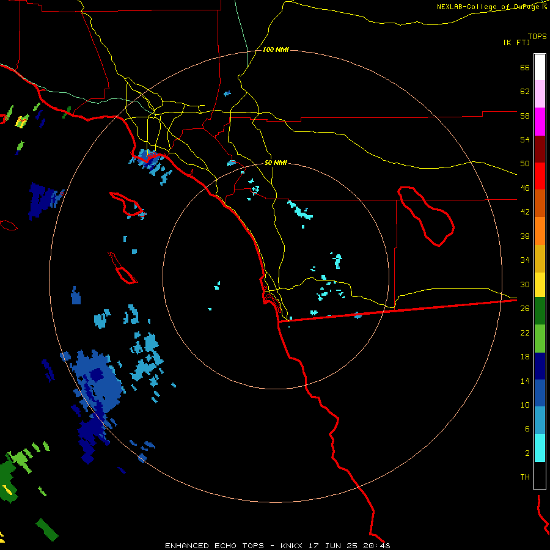Click the black TH legend swatch
This screenshot has height=550, width=550.
(540, 475)
